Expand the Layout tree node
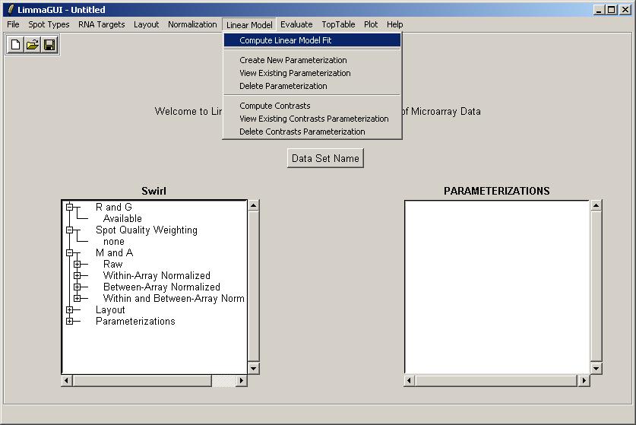The width and height of the screenshot is (636, 425). [x=70, y=310]
